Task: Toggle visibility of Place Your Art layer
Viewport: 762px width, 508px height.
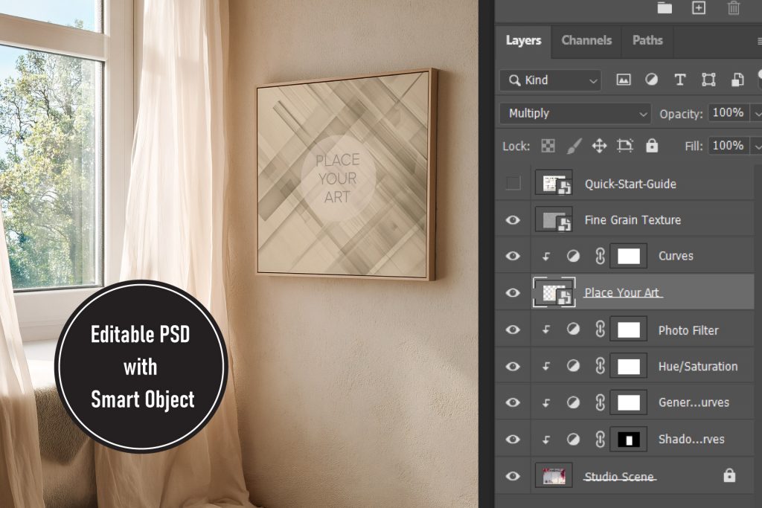Action: (513, 293)
